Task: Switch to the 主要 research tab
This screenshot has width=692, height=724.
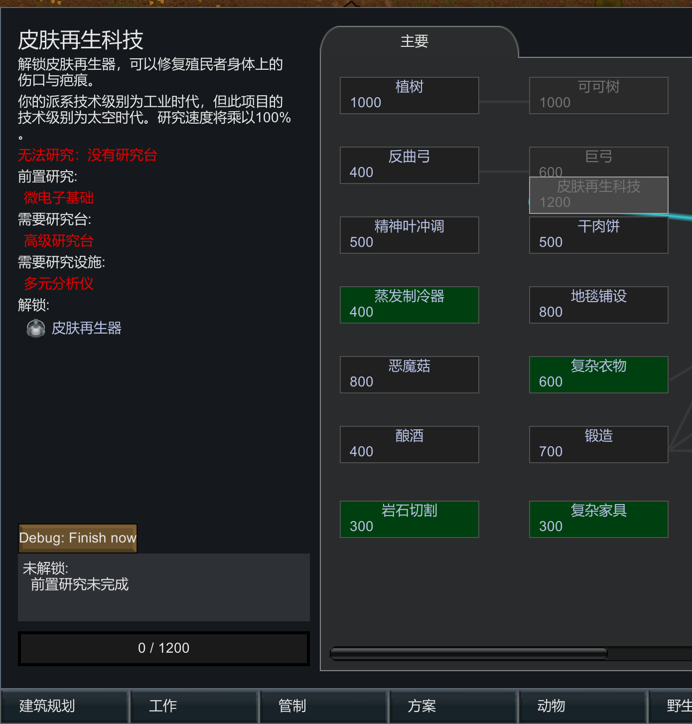Action: (414, 41)
